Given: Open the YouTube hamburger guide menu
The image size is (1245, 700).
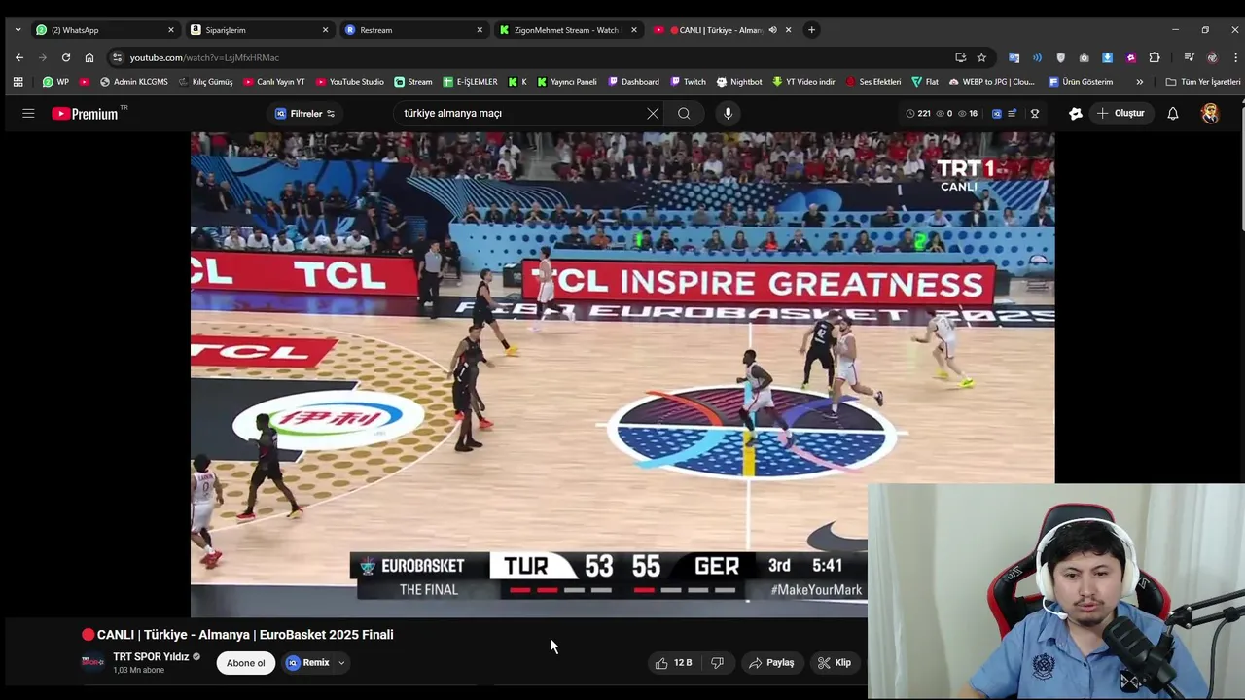Looking at the screenshot, I should (x=28, y=114).
